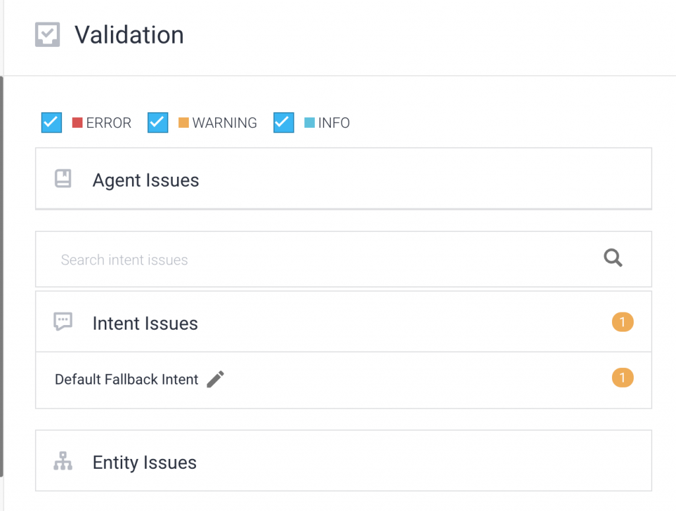The height and width of the screenshot is (511, 676).
Task: Click the Entity Issues hierarchy icon
Action: [63, 462]
